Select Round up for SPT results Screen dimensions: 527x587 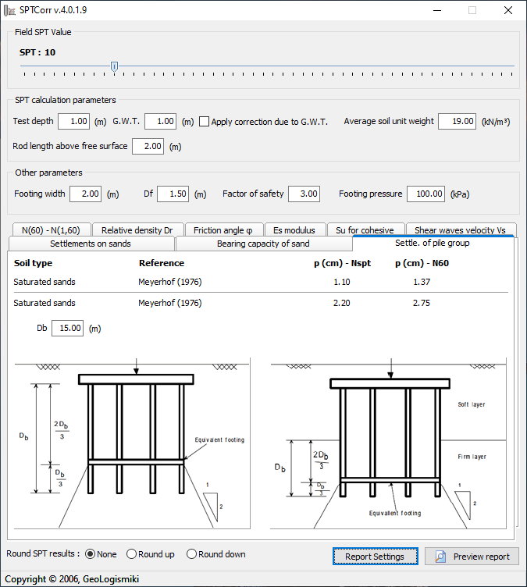tap(132, 554)
